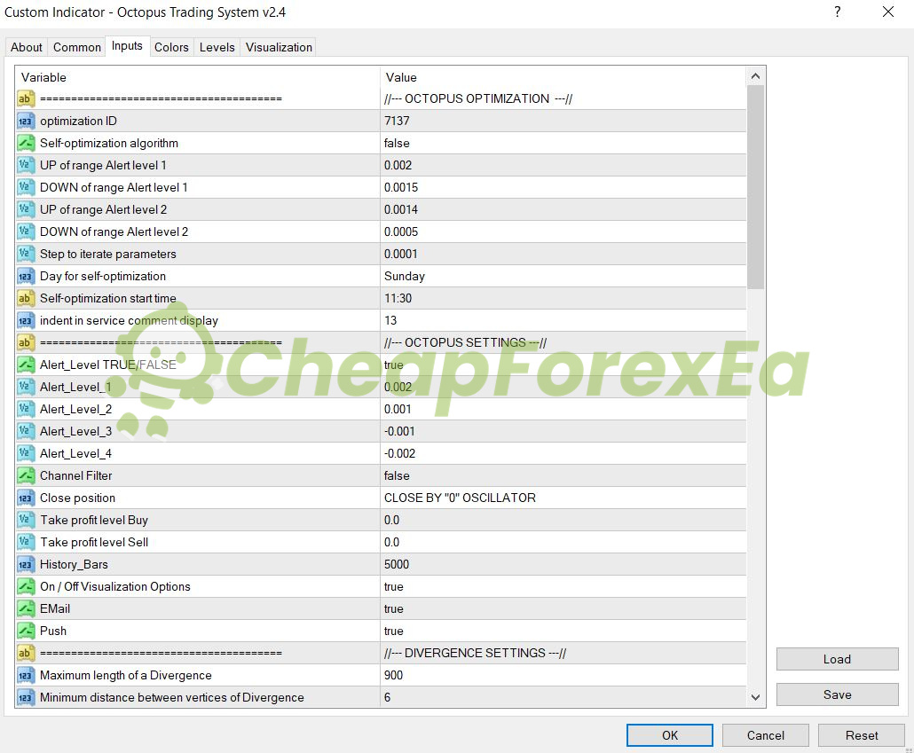Click the Alert_Level_4 value -0.002
The height and width of the screenshot is (753, 914).
pyautogui.click(x=563, y=453)
